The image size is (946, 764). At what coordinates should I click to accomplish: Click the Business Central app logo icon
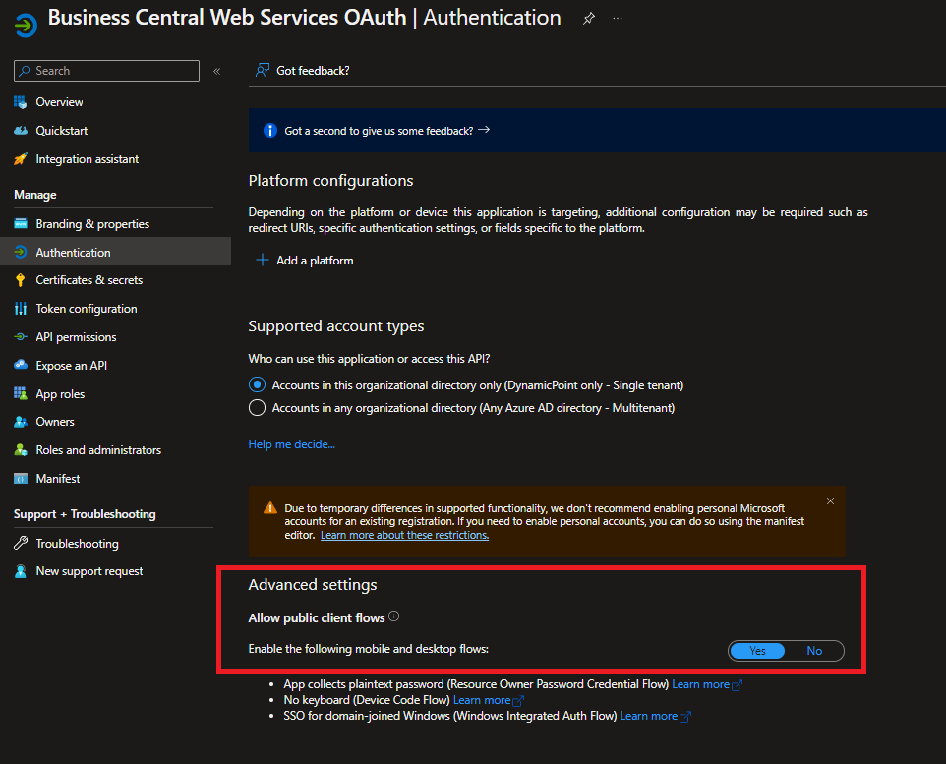coord(26,26)
